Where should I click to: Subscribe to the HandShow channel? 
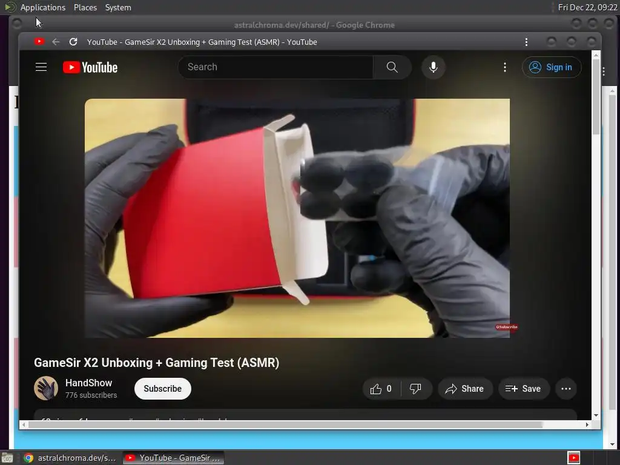coord(162,389)
